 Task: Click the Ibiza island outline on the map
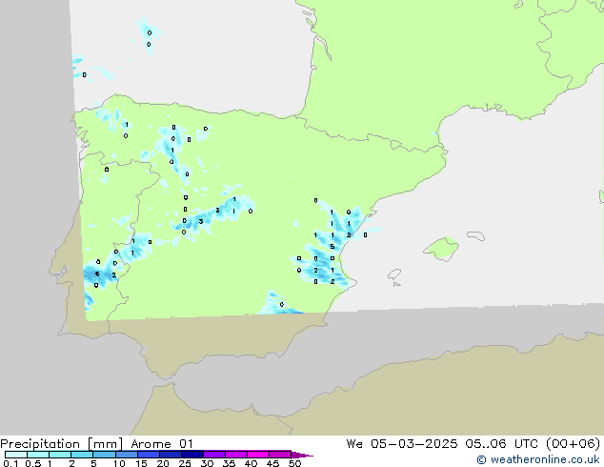[x=394, y=274]
